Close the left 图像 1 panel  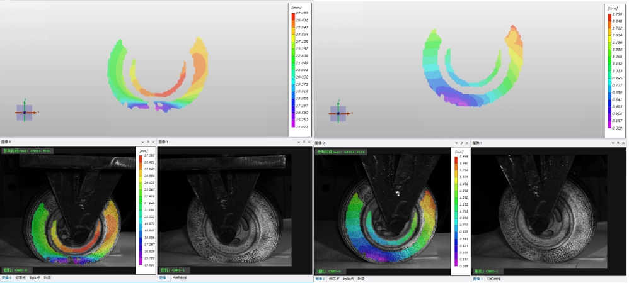click(x=308, y=142)
